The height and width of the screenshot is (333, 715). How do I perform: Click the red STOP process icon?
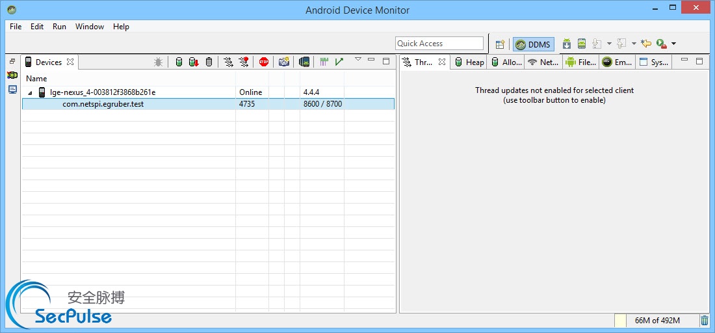pyautogui.click(x=264, y=62)
